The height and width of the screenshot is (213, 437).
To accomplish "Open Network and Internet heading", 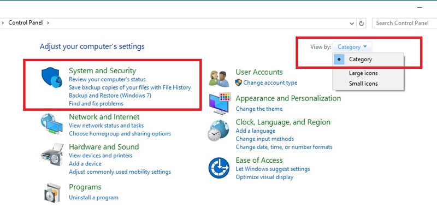I will pos(104,116).
